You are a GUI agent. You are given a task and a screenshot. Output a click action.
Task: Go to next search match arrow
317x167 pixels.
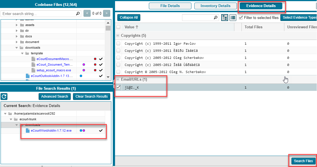(x=107, y=13)
